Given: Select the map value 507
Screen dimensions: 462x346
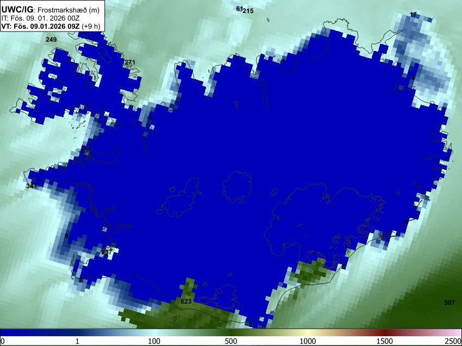Looking at the screenshot, I should pos(449,303).
